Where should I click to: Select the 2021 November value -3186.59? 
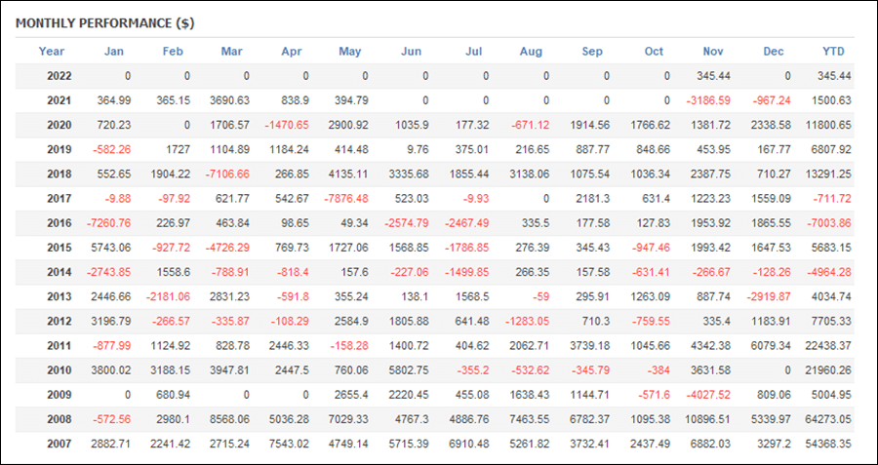tap(708, 100)
